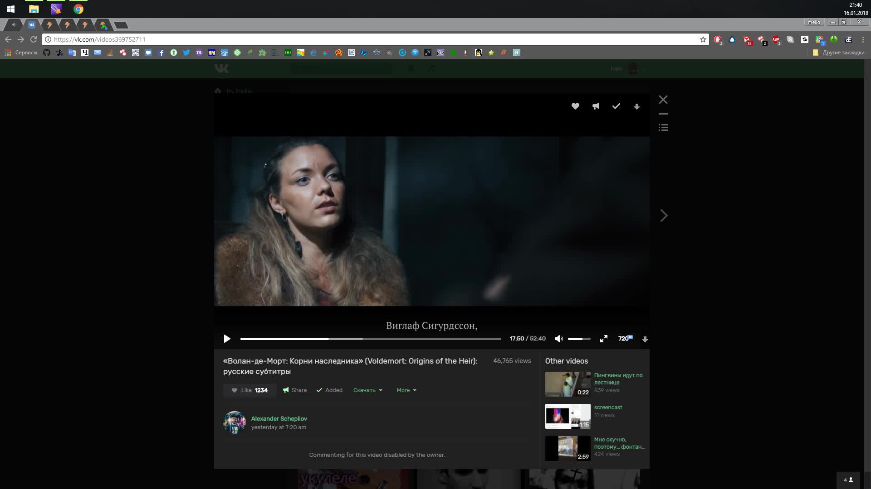Click the download arrow beside 720 quality

point(645,339)
